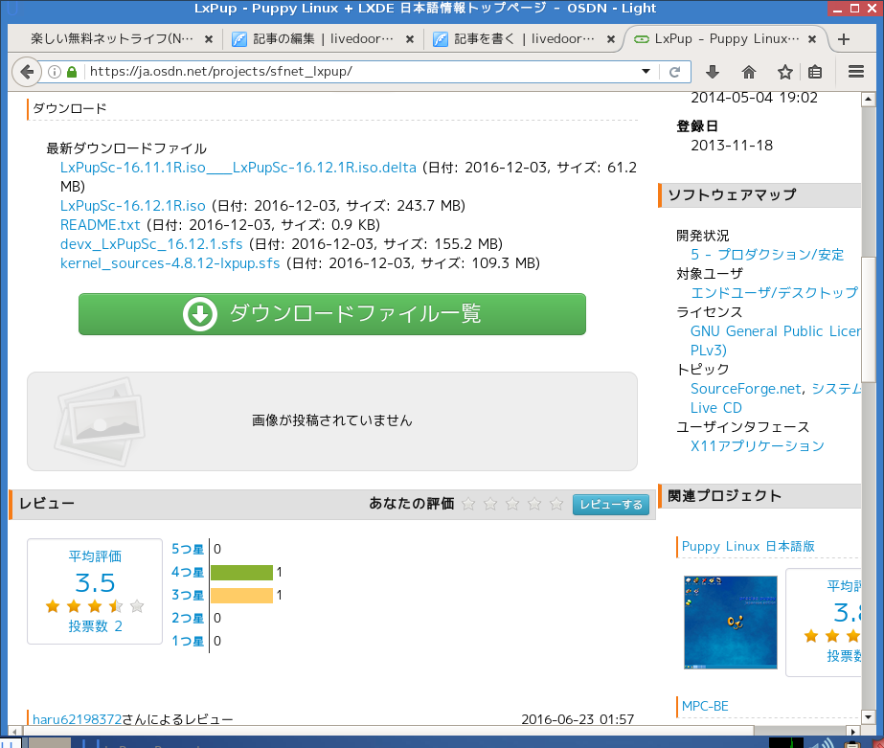Open the downloads arrow icon
884x748 pixels.
(x=713, y=72)
